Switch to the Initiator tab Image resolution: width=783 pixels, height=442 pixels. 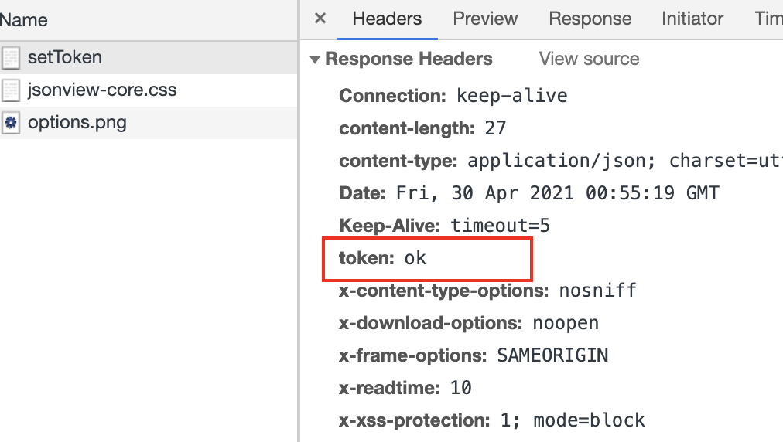point(692,19)
